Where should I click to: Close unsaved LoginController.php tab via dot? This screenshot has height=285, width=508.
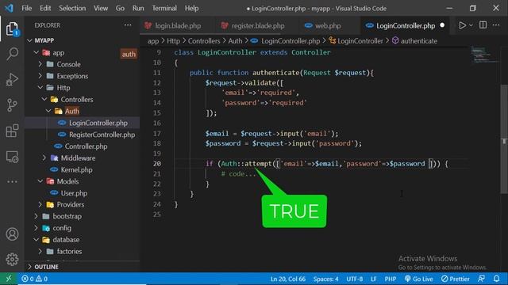point(442,25)
